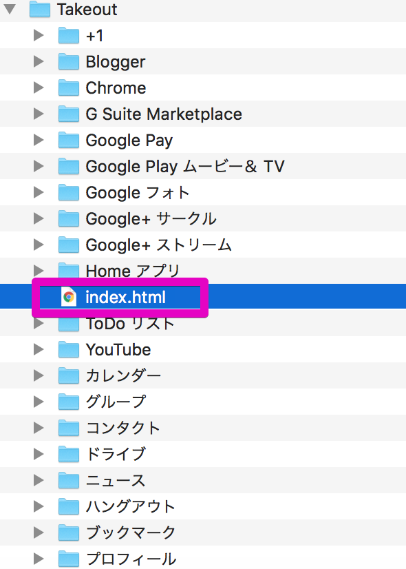The height and width of the screenshot is (569, 406).
Task: Select the index.html file name
Action: pos(125,297)
